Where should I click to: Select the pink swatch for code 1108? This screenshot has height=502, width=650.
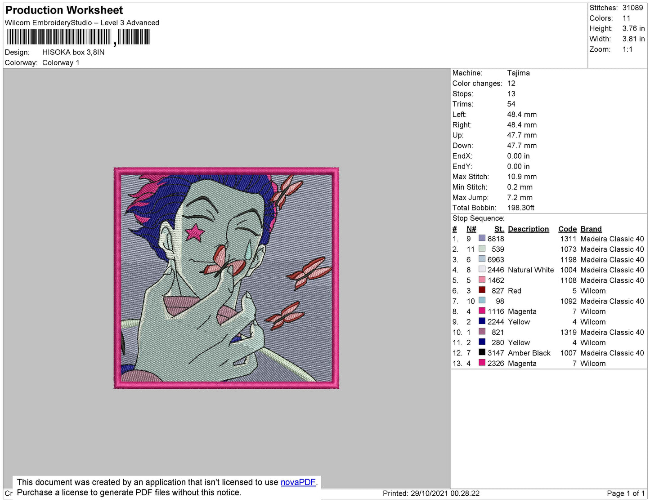[x=482, y=280]
